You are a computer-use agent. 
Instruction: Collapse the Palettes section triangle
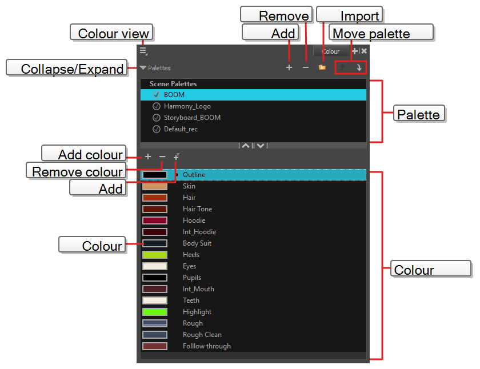click(143, 68)
